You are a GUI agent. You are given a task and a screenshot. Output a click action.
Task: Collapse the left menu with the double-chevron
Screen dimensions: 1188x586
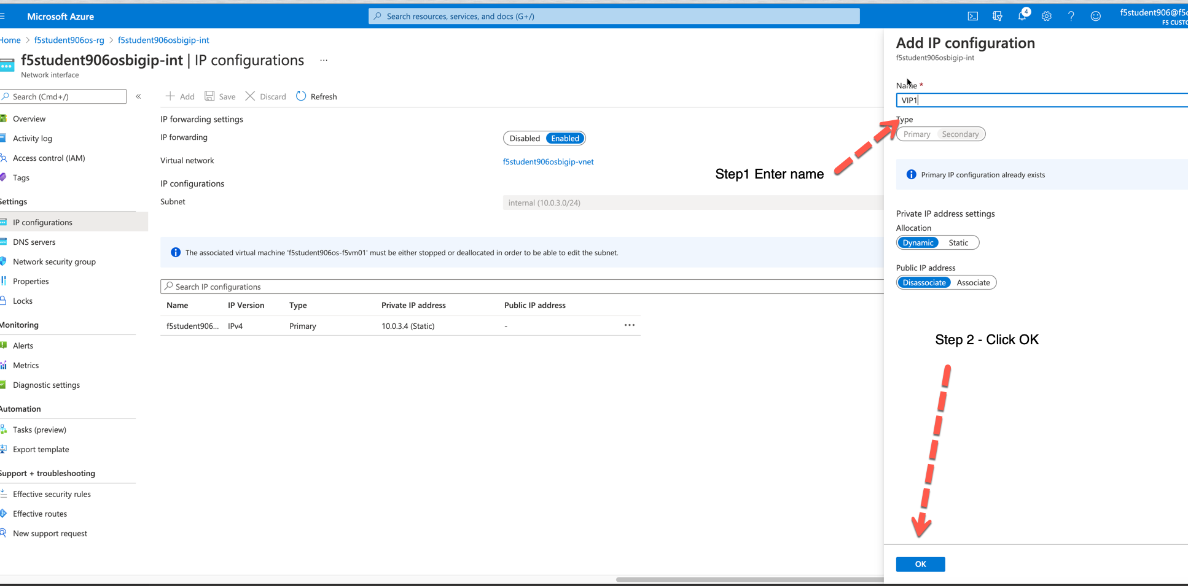[x=139, y=96]
